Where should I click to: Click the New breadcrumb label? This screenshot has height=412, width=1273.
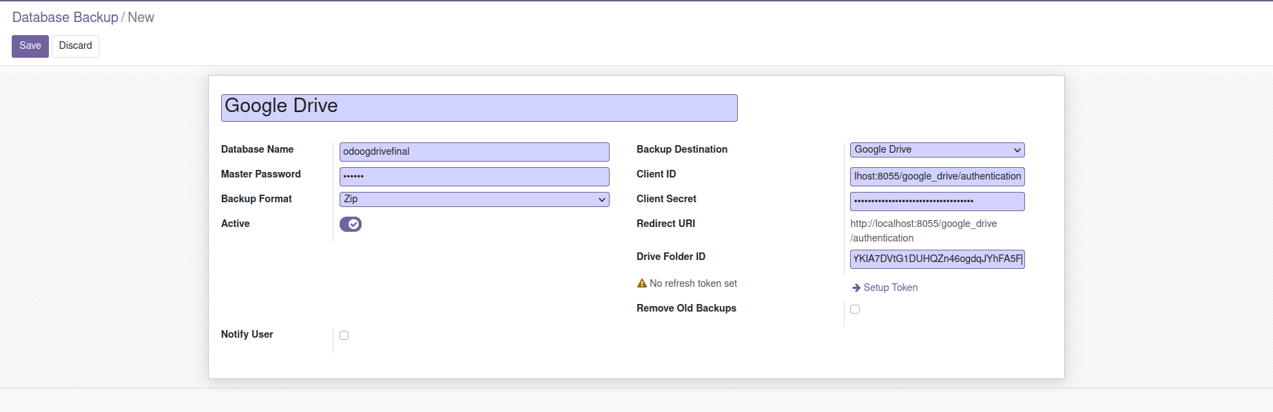point(141,17)
